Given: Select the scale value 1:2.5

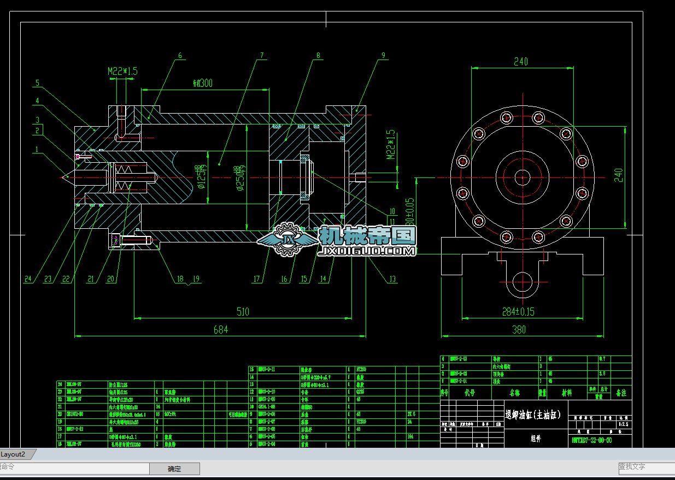Looking at the screenshot, I should point(623,424).
